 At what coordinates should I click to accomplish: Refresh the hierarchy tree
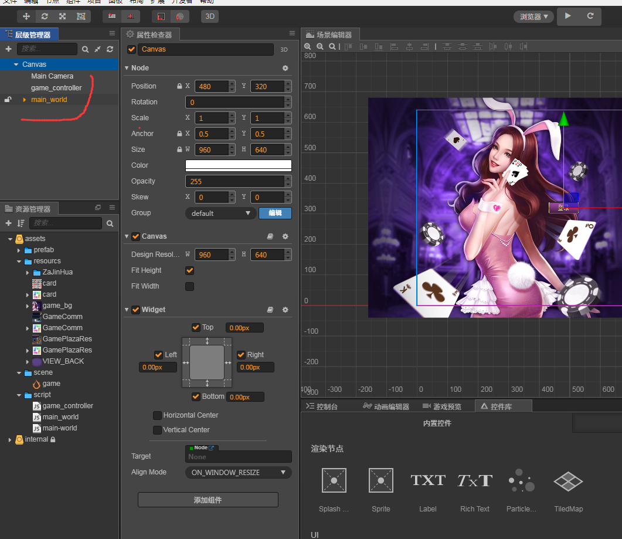pos(110,49)
